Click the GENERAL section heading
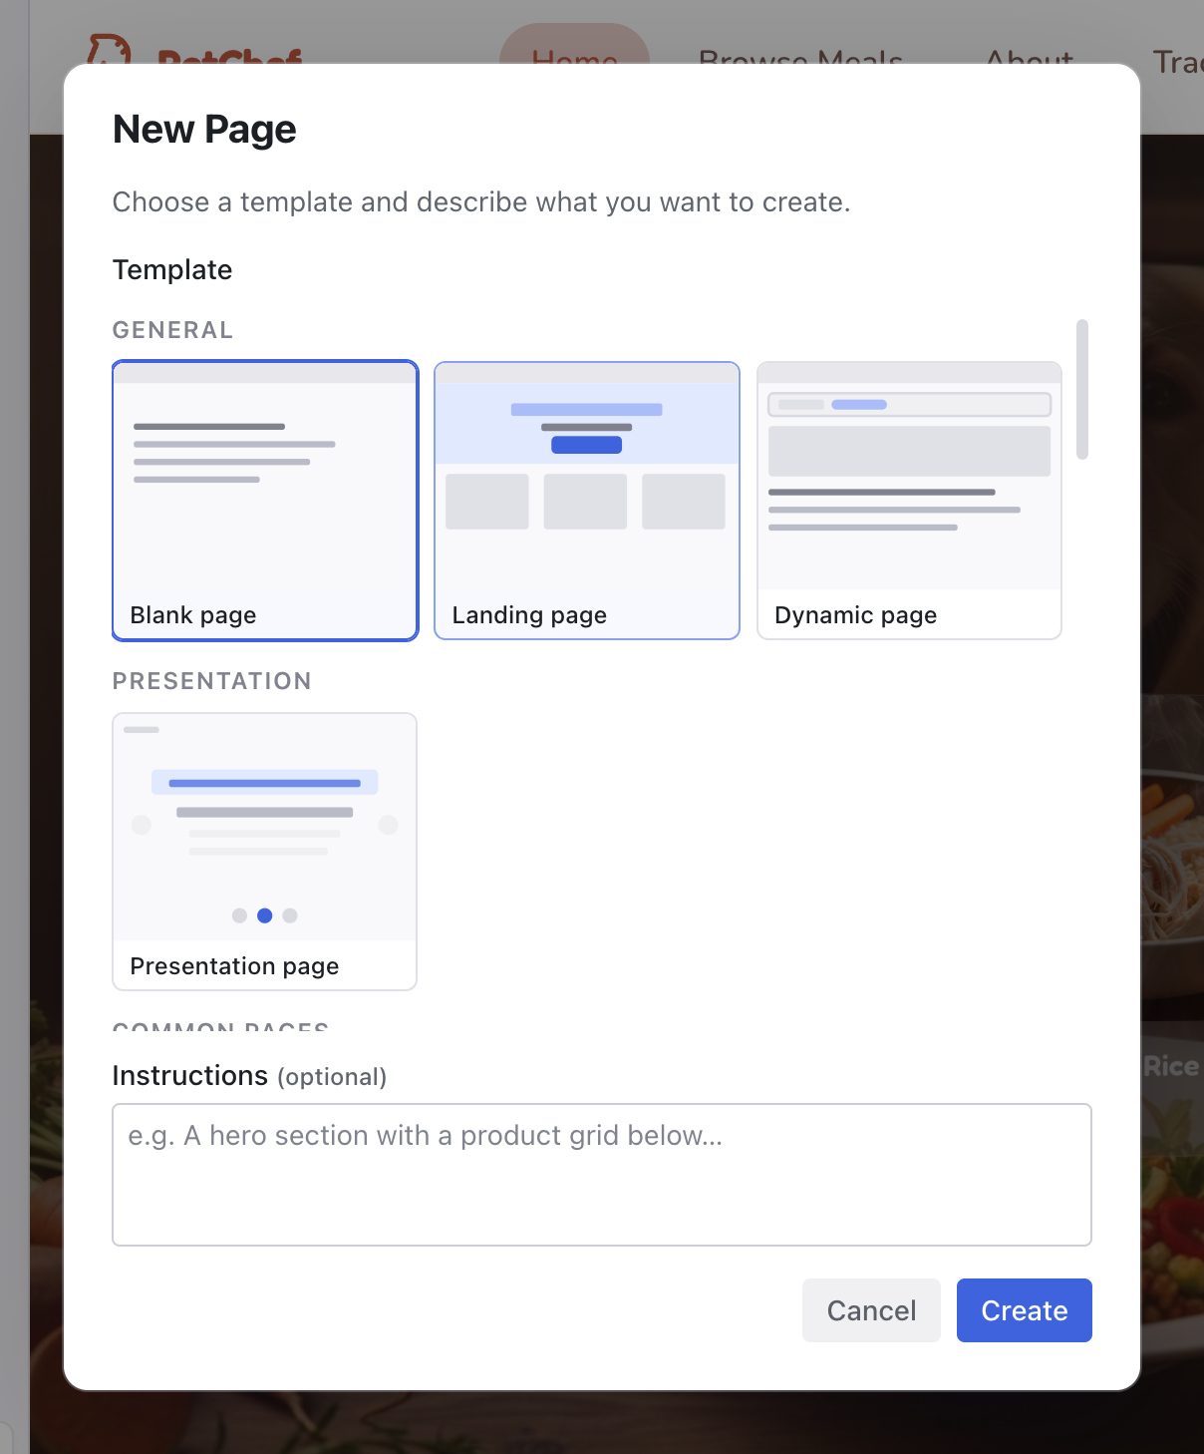1204x1454 pixels. tap(173, 330)
